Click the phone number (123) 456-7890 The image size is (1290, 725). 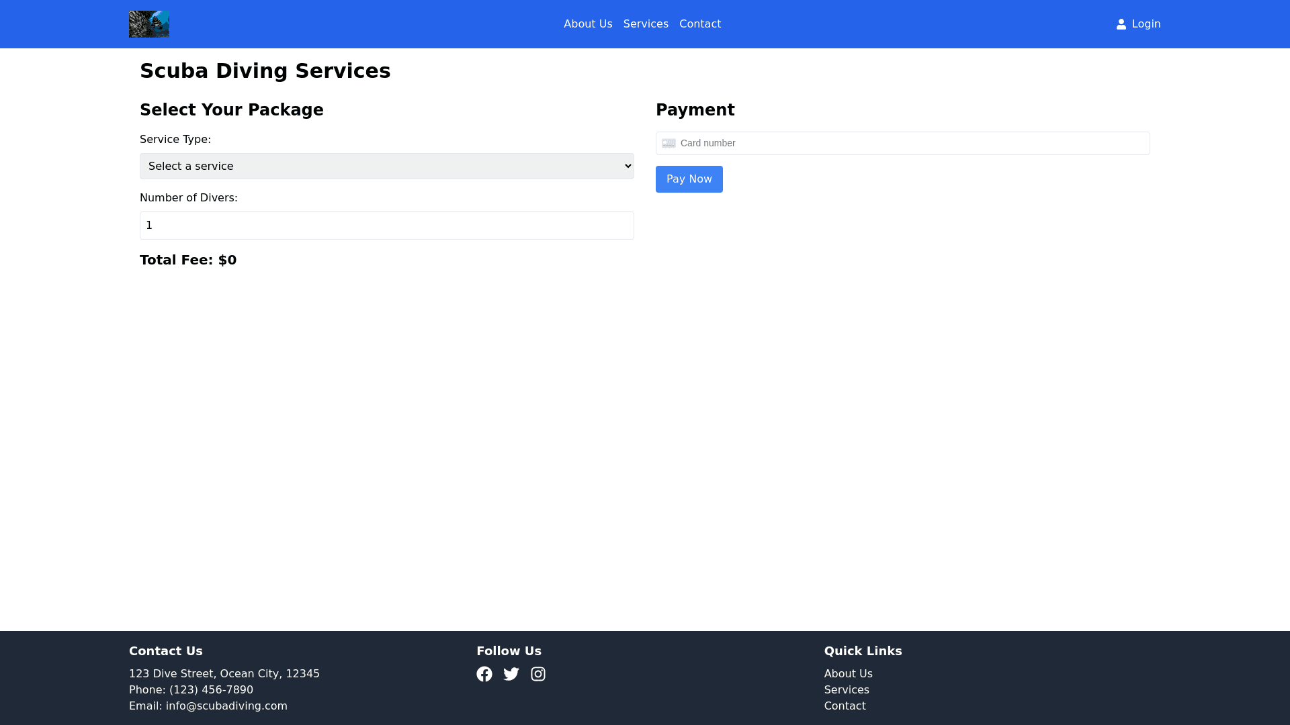pos(211,689)
